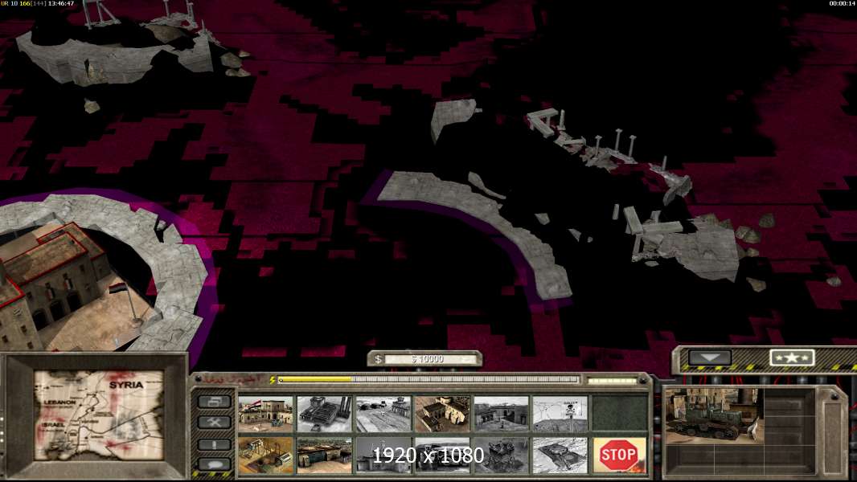Click the exclamation mark beacon button
Image resolution: width=857 pixels, height=482 pixels.
coord(214,444)
